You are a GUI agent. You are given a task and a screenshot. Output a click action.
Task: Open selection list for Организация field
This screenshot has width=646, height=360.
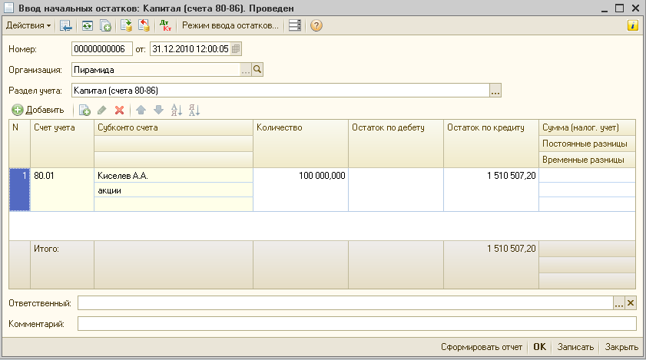[246, 70]
